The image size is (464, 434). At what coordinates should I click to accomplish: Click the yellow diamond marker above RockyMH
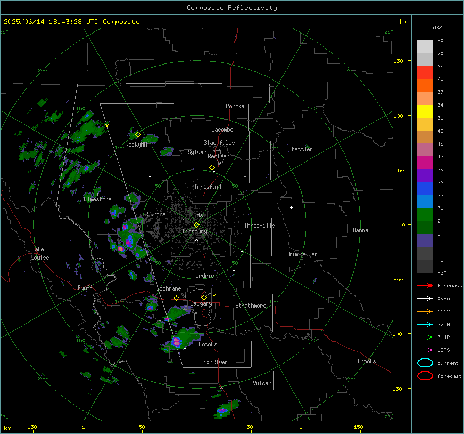[138, 135]
